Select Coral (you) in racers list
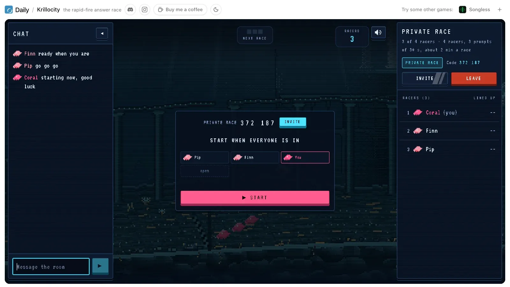 tap(449, 113)
